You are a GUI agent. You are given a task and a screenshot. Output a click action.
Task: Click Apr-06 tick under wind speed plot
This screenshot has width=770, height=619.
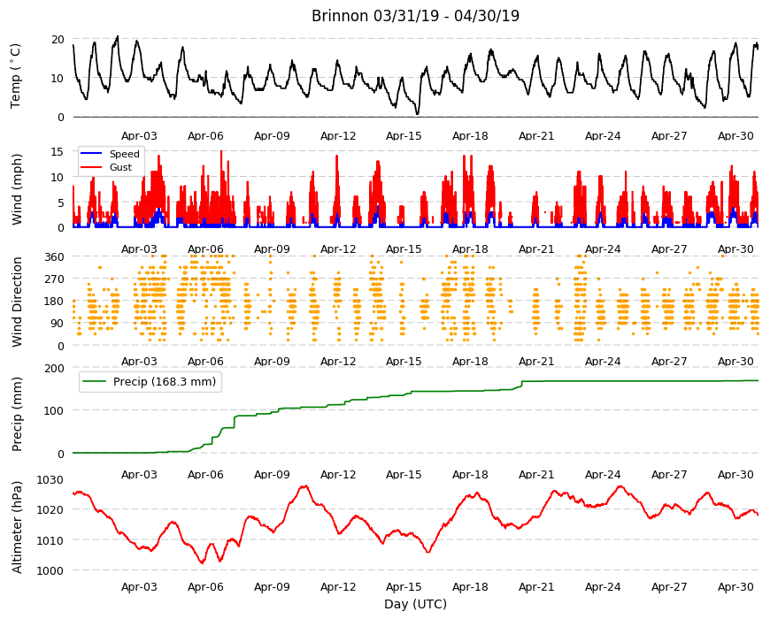[x=205, y=248]
